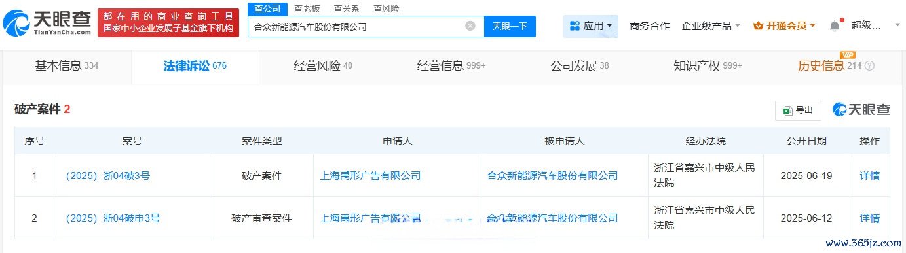Select the 查关系 search tab
The image size is (906, 253).
[346, 8]
